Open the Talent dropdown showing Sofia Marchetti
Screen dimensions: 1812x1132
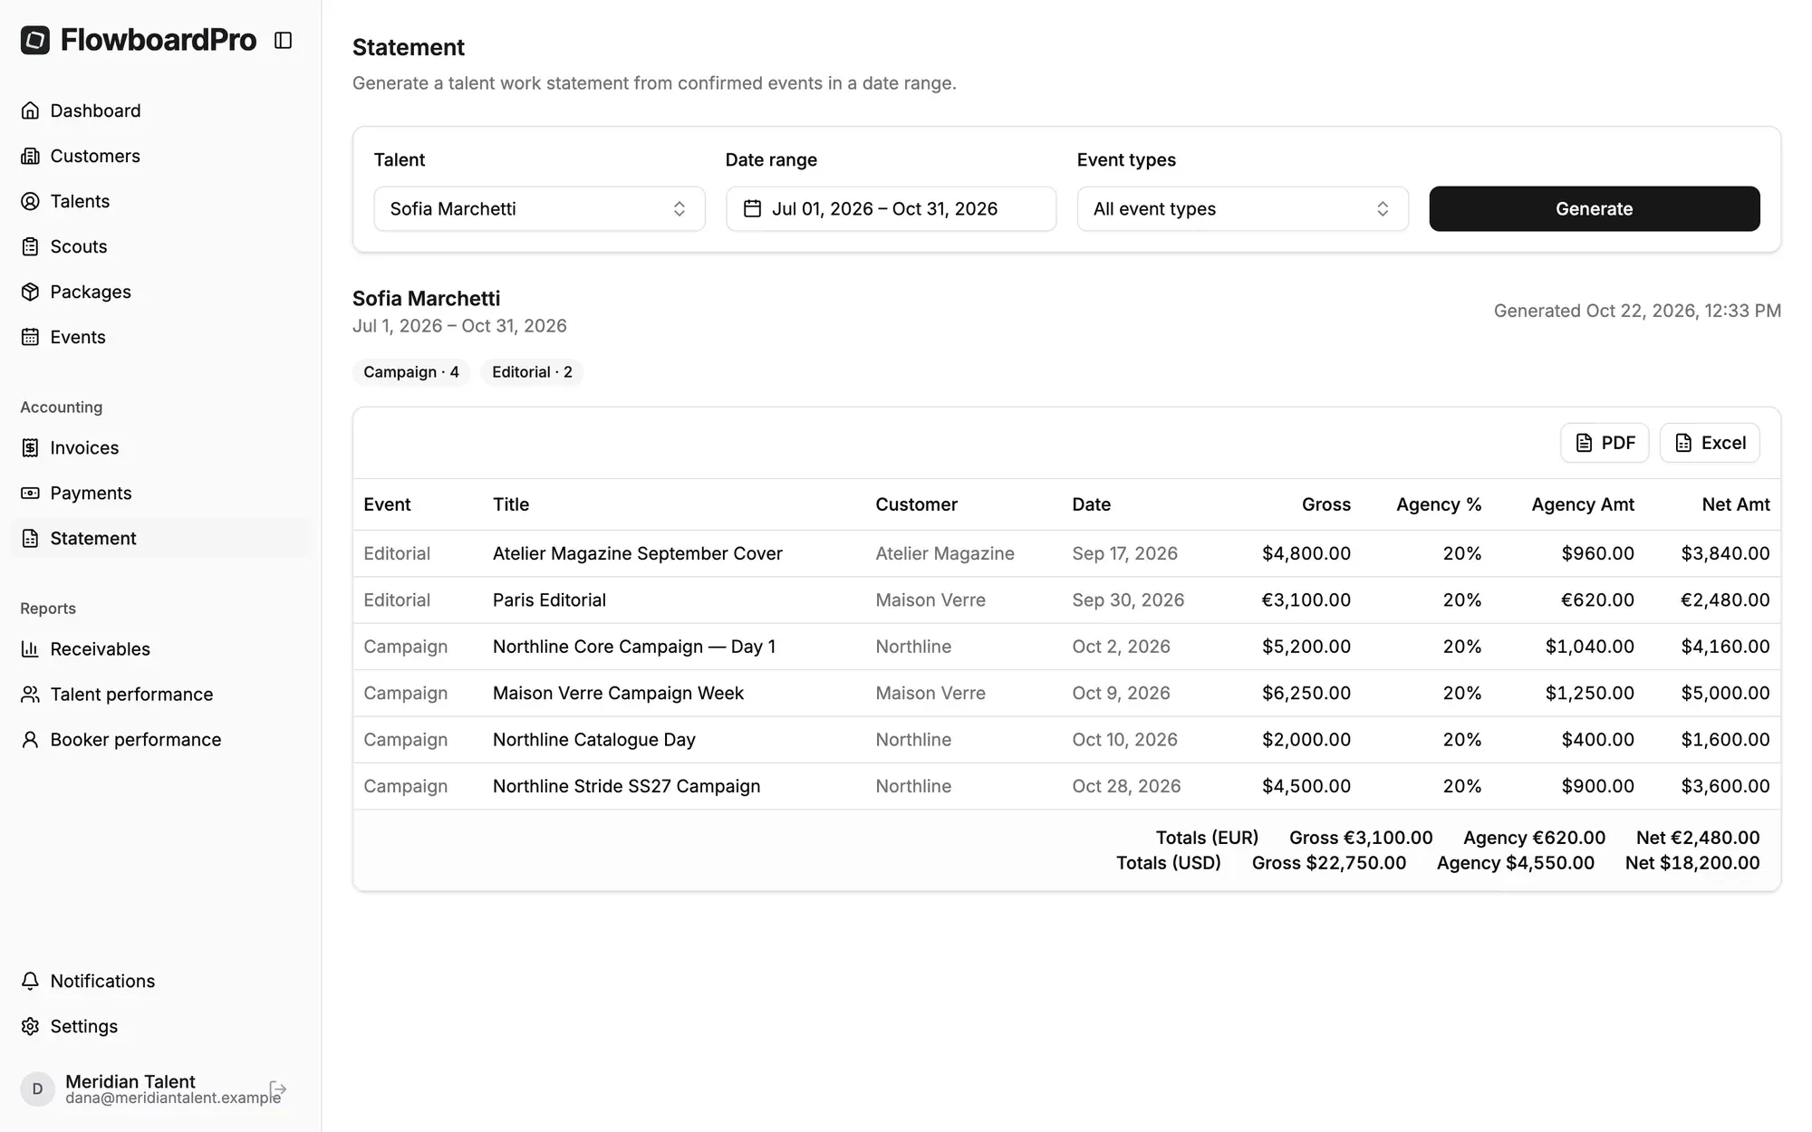(x=539, y=208)
